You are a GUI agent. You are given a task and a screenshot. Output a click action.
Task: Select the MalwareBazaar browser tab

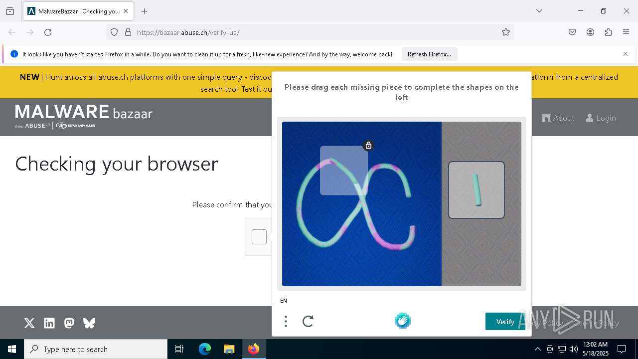(78, 11)
